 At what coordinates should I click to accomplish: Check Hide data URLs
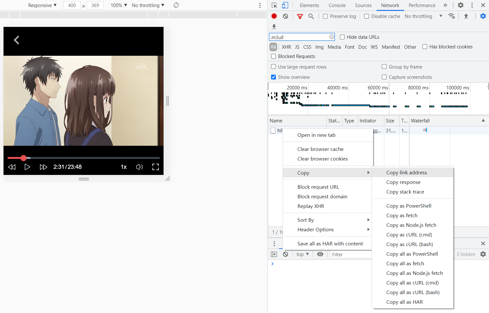[342, 37]
